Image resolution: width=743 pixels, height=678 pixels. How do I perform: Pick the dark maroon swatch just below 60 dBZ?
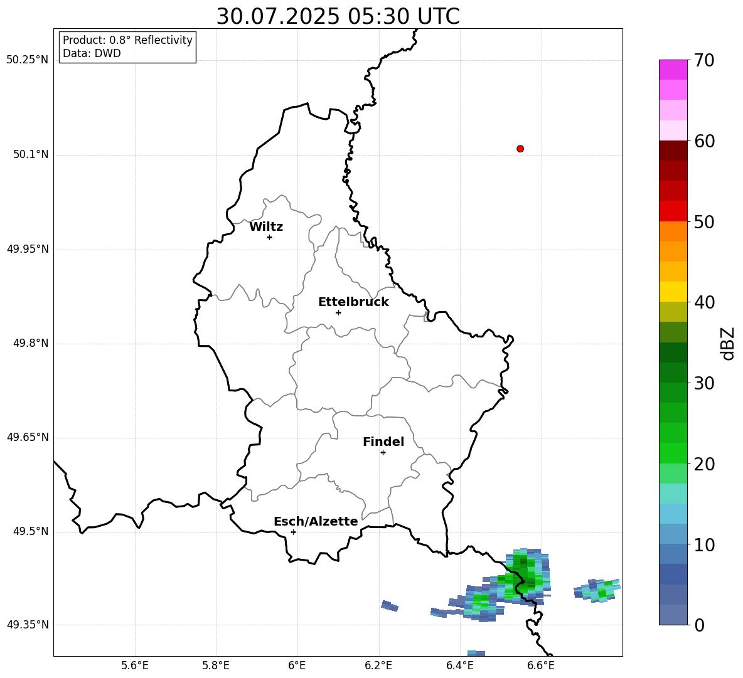tap(673, 151)
